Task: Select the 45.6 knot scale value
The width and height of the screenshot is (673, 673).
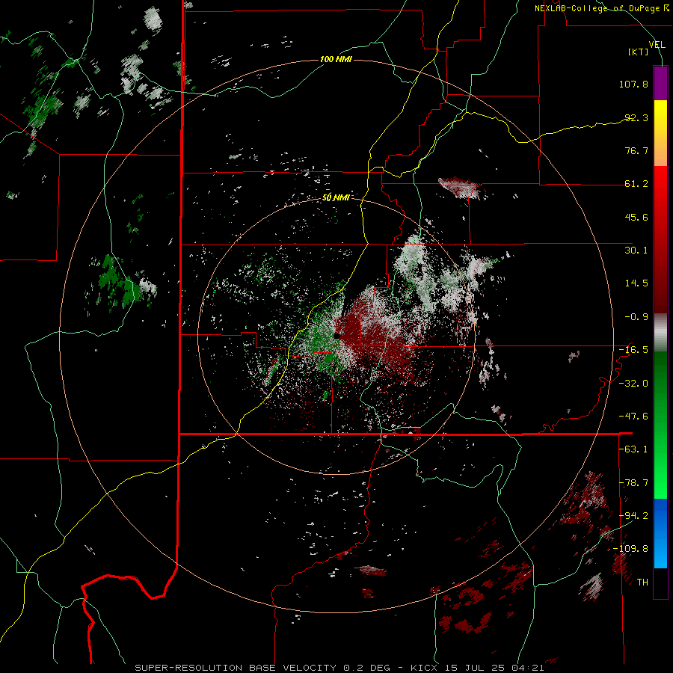Action: [x=636, y=217]
